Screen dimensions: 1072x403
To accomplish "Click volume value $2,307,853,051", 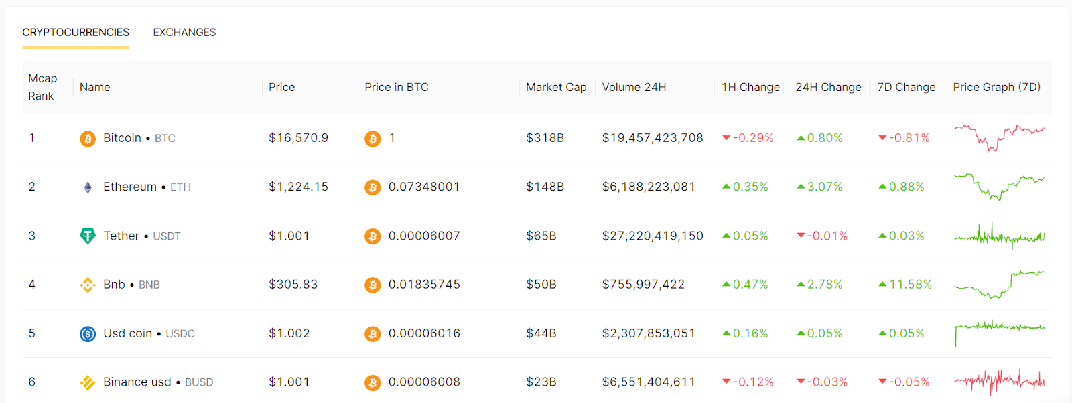I will click(x=649, y=333).
